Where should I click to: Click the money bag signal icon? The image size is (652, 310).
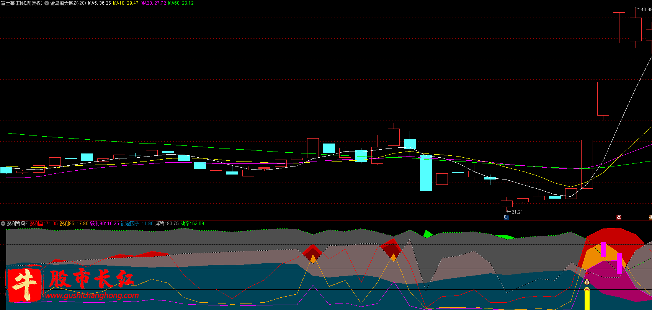pyautogui.click(x=587, y=282)
